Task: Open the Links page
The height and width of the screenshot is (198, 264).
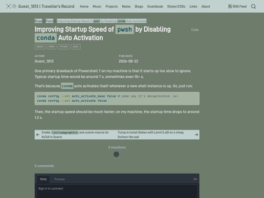Action: point(193,6)
